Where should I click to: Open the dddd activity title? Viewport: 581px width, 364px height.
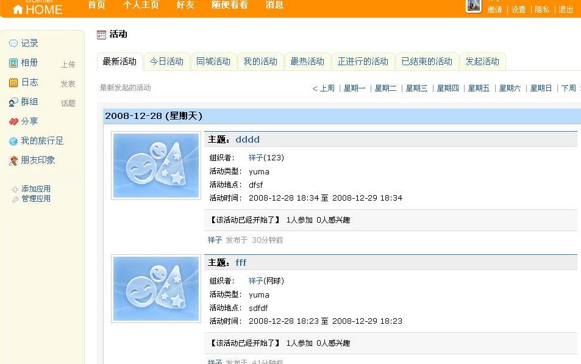pos(248,140)
